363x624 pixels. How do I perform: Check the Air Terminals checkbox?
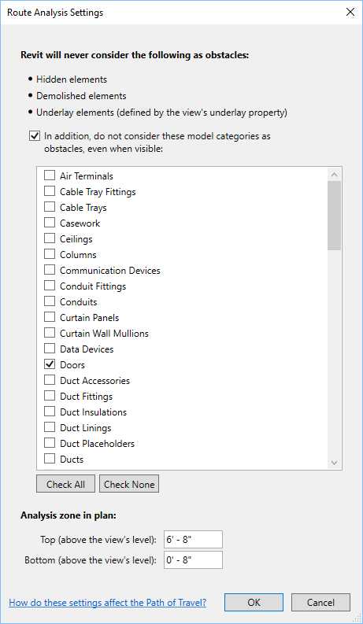coord(50,175)
